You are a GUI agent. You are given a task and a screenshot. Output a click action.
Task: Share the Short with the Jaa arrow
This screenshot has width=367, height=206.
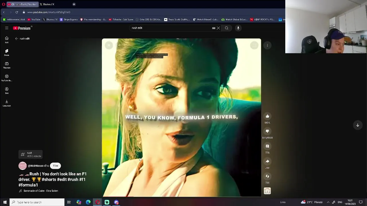click(x=267, y=161)
